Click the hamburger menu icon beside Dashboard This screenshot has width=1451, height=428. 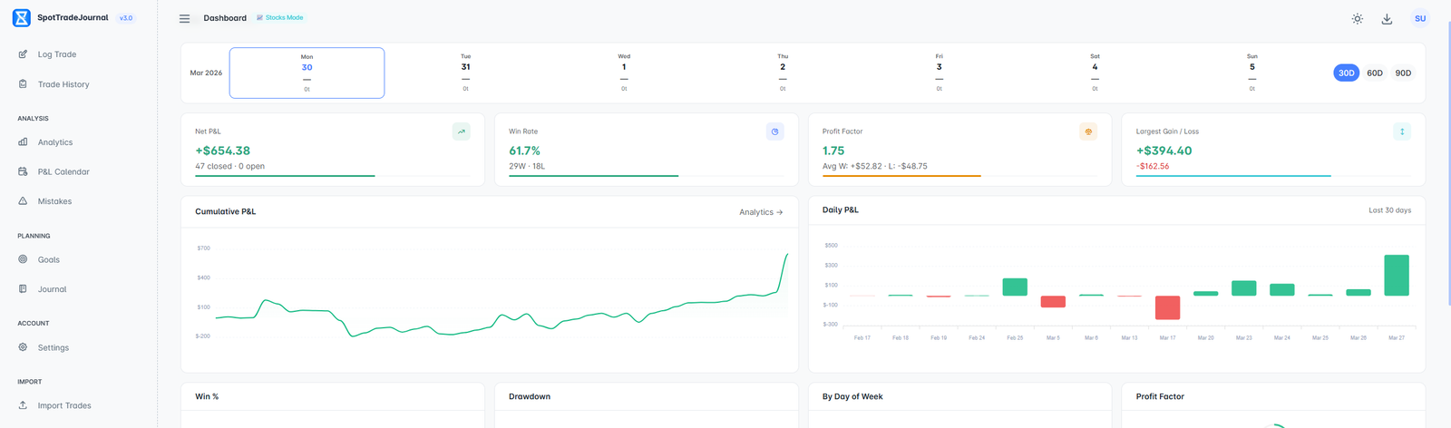click(184, 18)
